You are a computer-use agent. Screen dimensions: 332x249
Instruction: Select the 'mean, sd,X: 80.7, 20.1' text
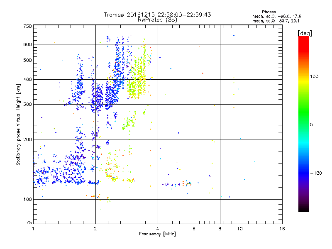click(x=276, y=21)
